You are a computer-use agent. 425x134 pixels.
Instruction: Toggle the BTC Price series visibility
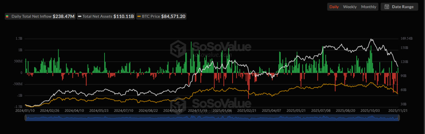pos(151,16)
